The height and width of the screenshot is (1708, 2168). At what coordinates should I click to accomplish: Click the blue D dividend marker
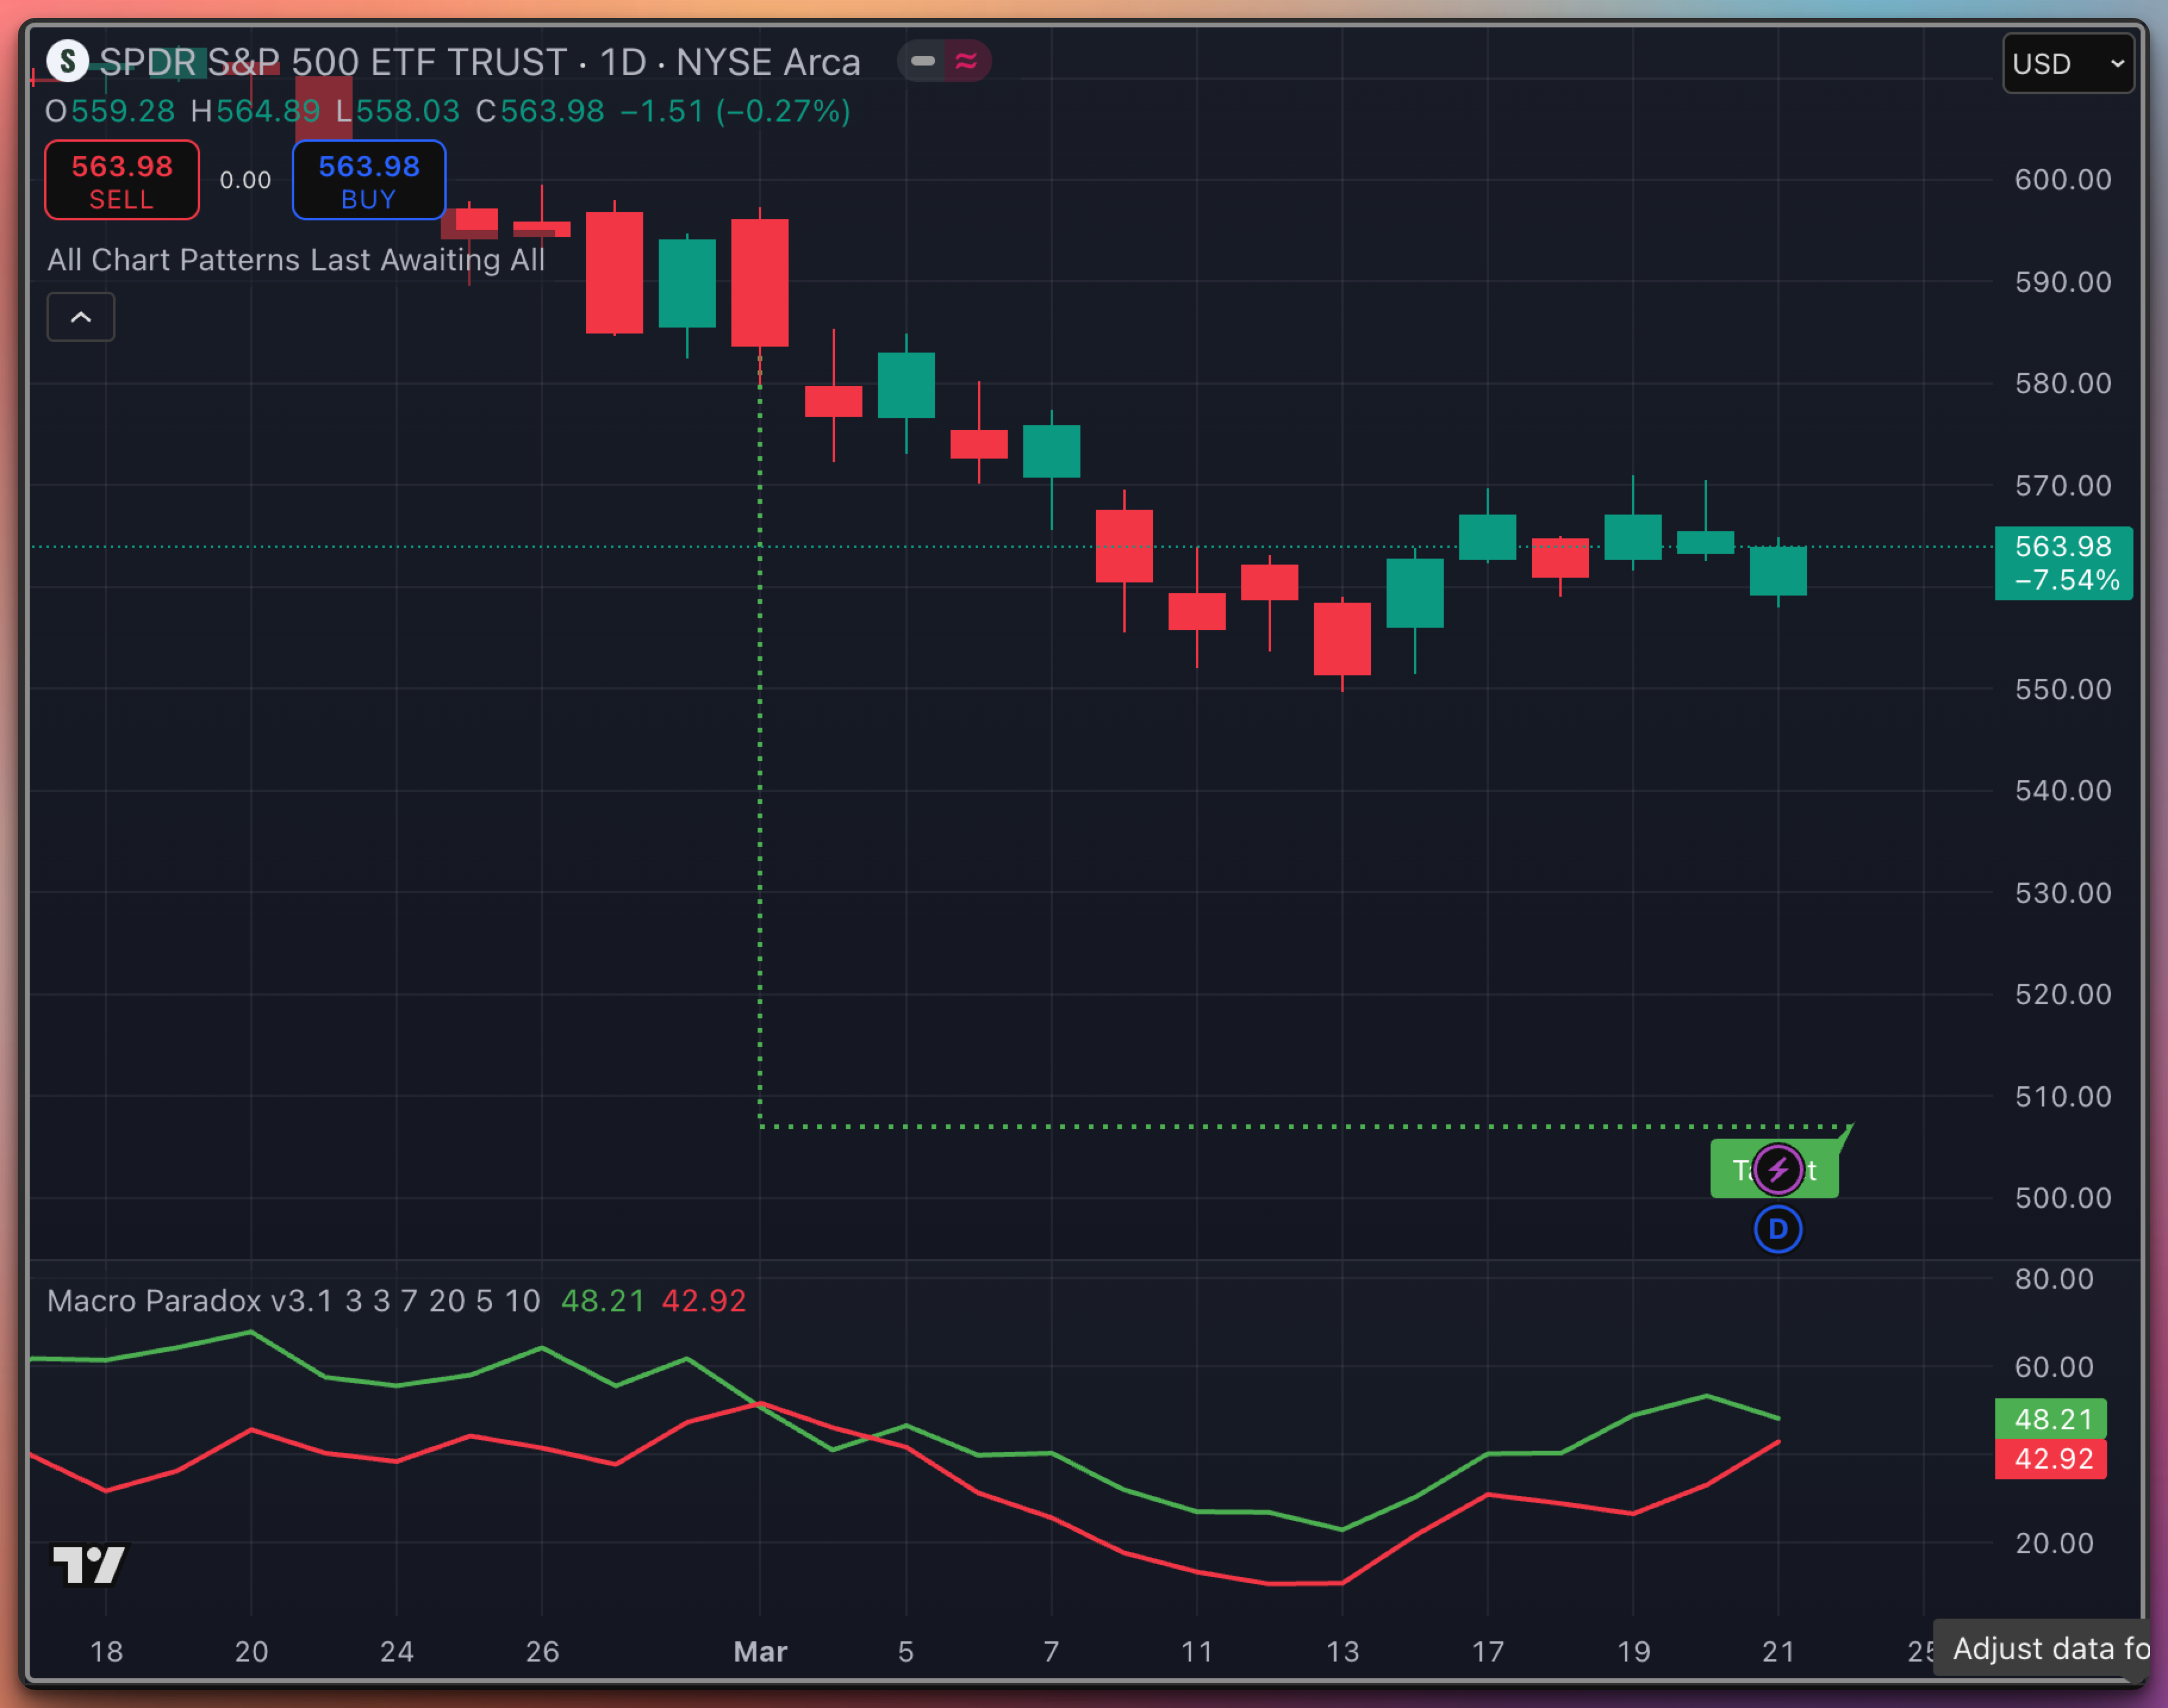pyautogui.click(x=1778, y=1230)
